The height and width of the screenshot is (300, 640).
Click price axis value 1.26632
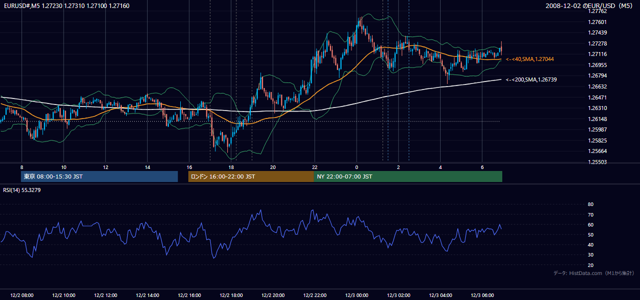598,86
